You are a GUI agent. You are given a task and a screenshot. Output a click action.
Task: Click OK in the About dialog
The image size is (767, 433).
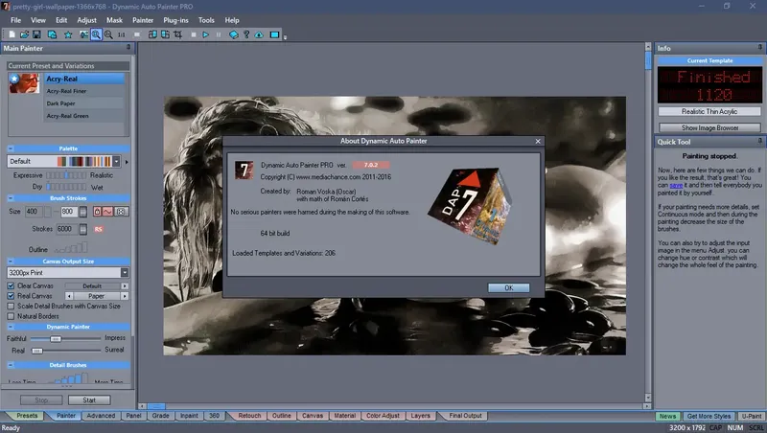(x=509, y=287)
